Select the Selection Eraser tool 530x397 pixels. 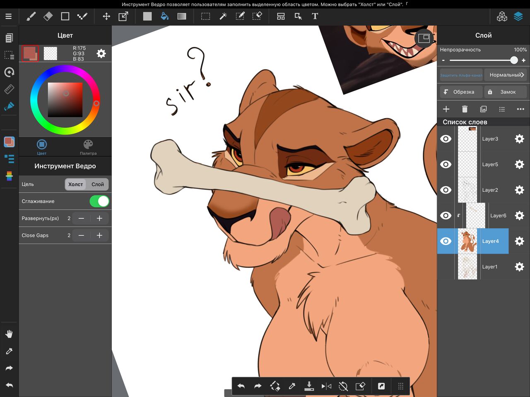(x=257, y=16)
